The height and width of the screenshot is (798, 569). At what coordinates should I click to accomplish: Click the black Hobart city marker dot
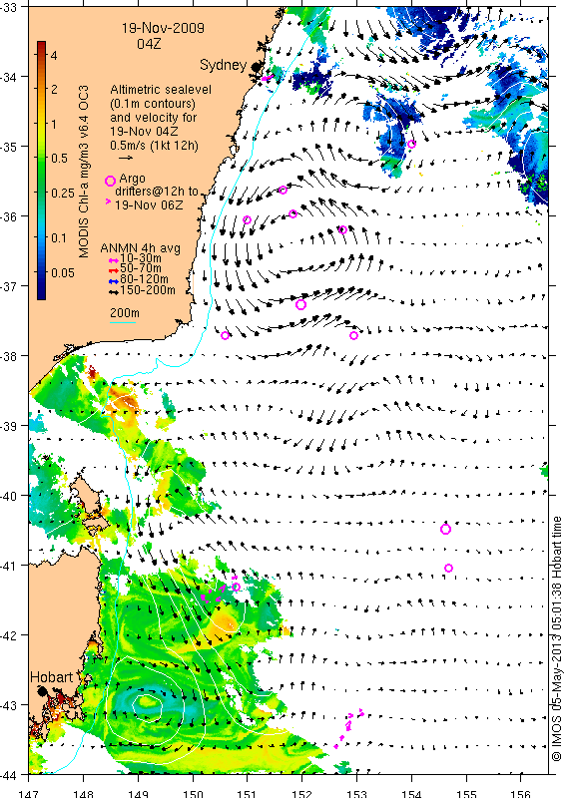pyautogui.click(x=42, y=691)
